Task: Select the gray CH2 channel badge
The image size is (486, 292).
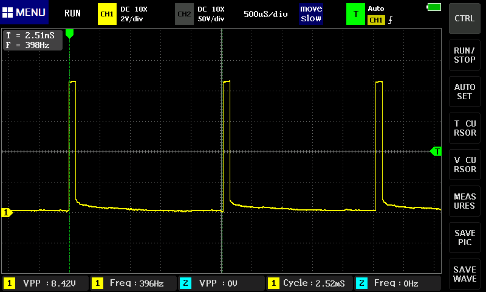Action: (184, 14)
